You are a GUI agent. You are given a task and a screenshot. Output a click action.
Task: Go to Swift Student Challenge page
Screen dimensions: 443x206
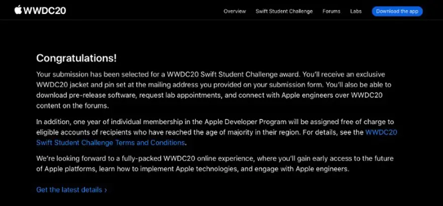coord(284,11)
